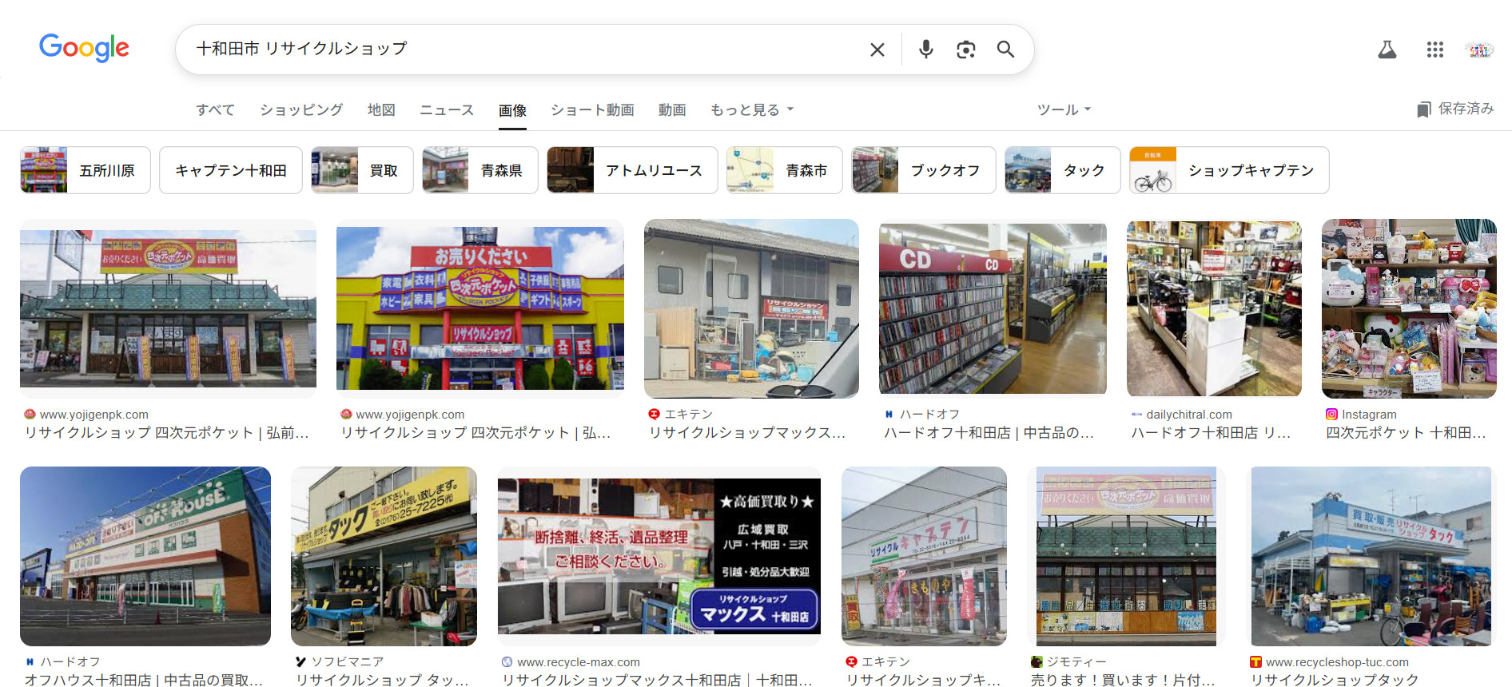1512x687 pixels.
Task: Open Google Lens image search icon
Action: 965,50
